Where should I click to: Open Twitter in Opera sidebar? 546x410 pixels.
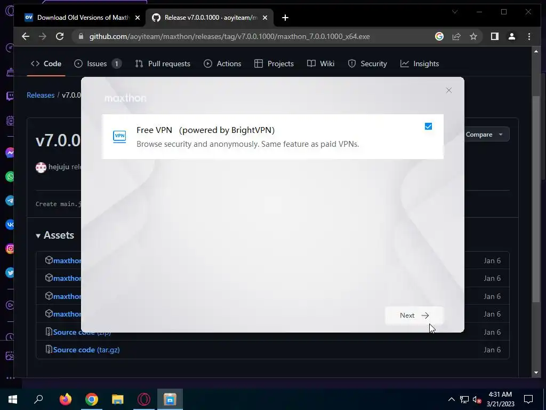coord(10,273)
